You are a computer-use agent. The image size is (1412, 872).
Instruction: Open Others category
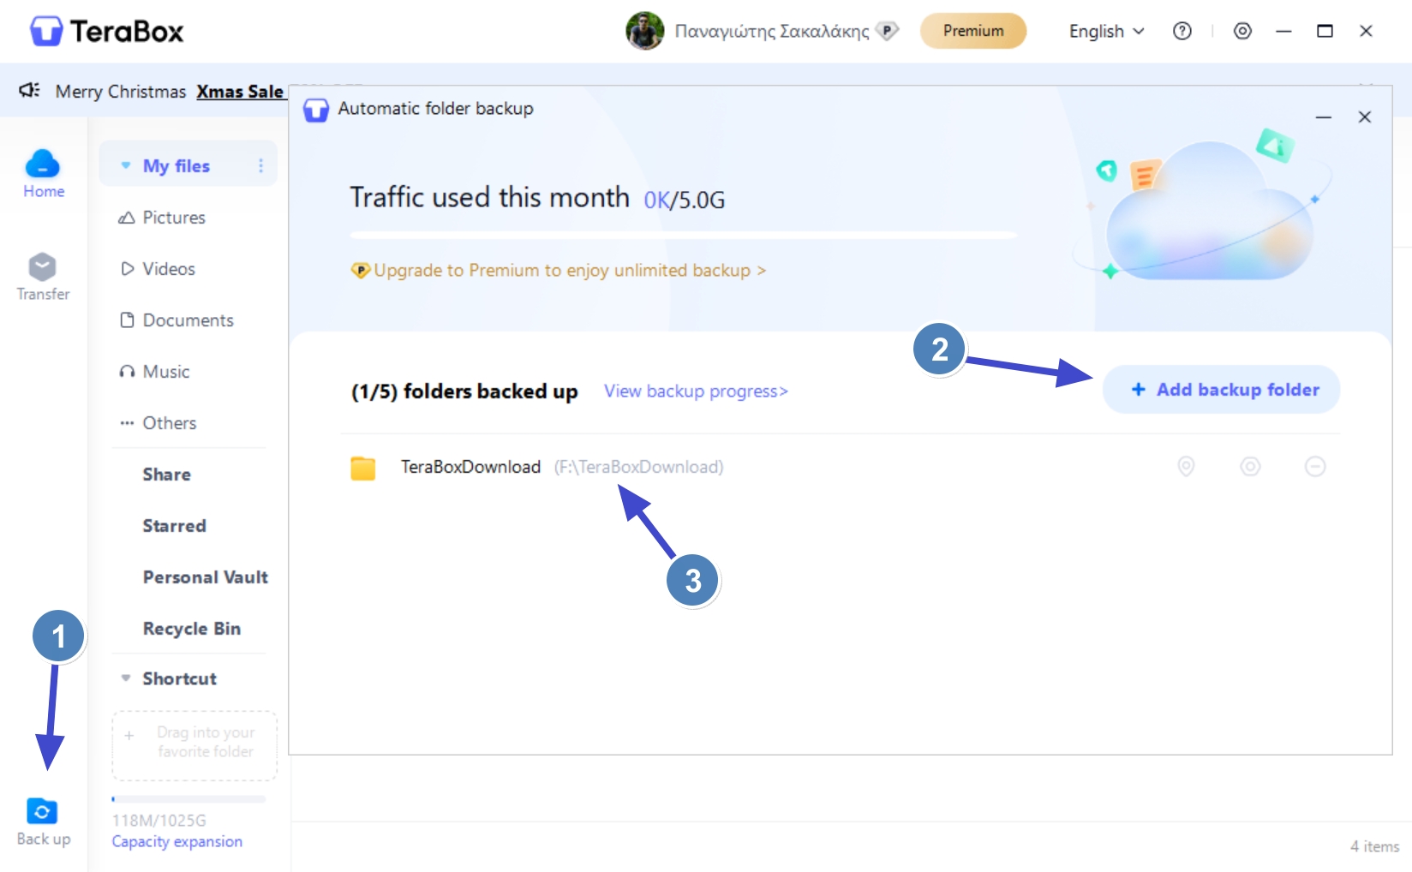tap(158, 423)
